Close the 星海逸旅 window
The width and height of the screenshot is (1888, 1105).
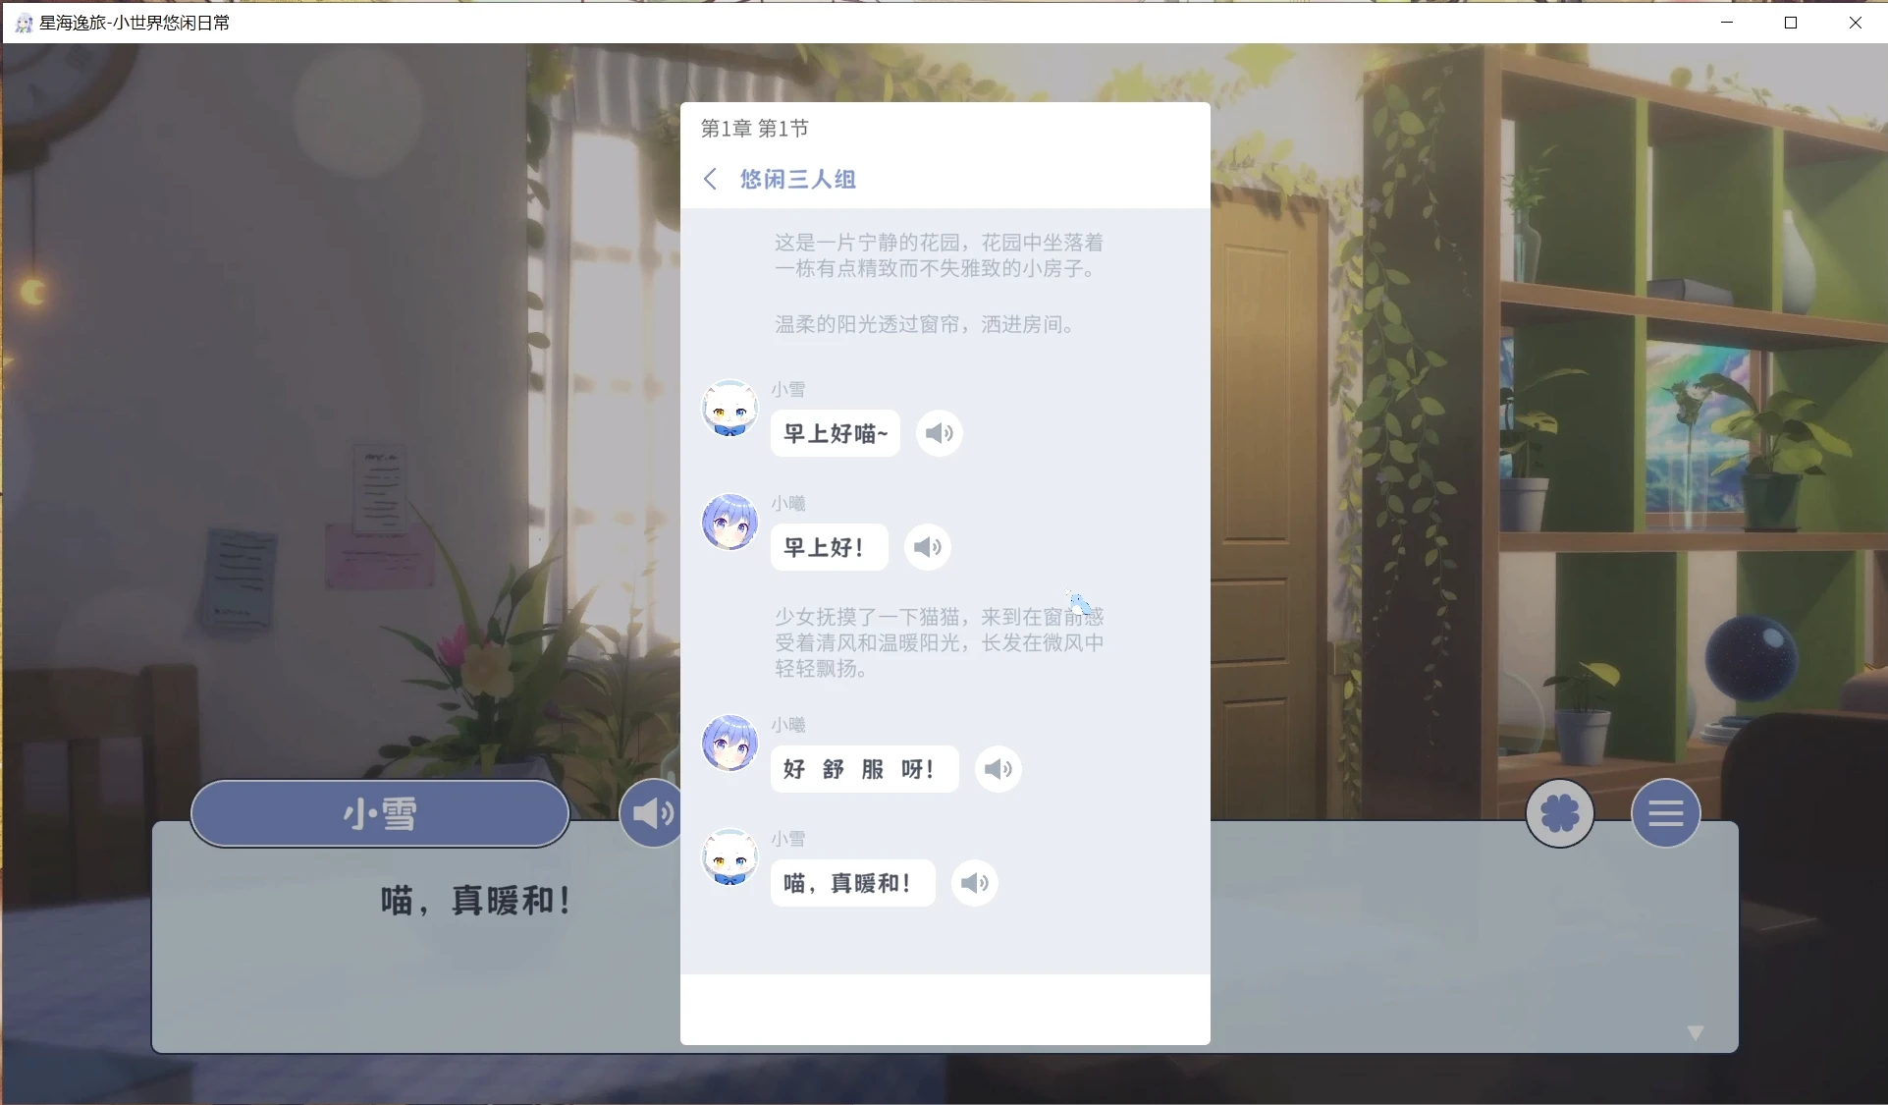[1856, 22]
